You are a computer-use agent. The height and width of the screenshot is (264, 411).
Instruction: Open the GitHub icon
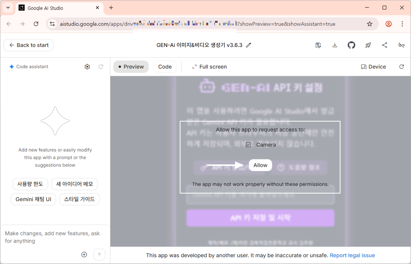click(351, 45)
